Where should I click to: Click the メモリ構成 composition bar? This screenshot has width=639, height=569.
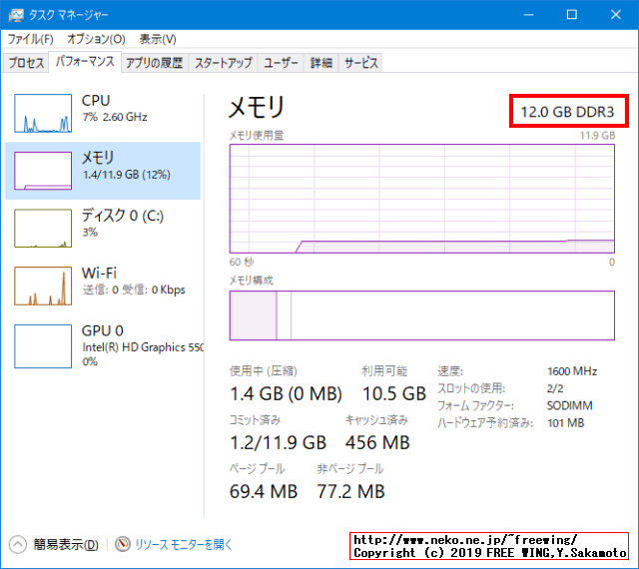[x=422, y=315]
